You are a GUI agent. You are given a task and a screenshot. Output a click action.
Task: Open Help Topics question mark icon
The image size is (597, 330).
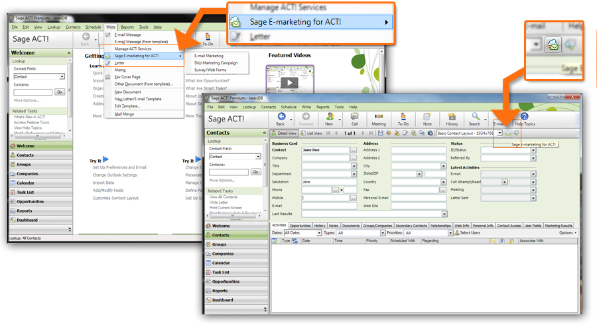click(x=525, y=116)
